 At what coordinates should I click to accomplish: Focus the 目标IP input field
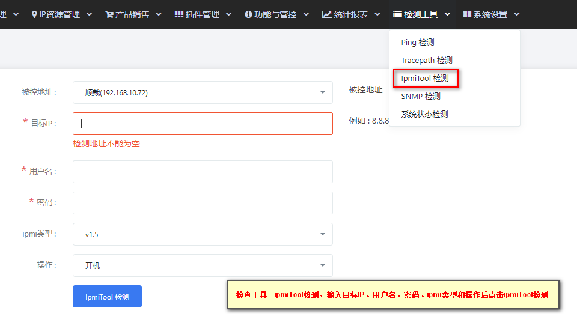tap(203, 124)
